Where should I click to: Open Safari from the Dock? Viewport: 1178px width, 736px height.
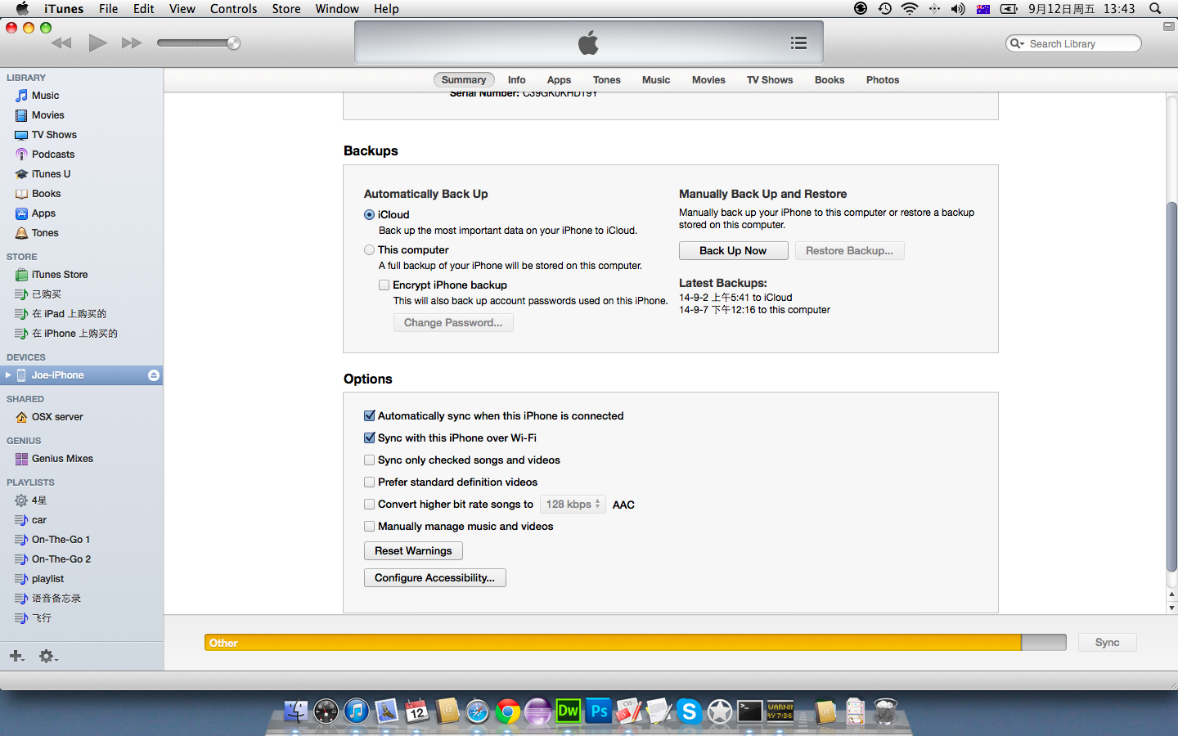[x=478, y=711]
